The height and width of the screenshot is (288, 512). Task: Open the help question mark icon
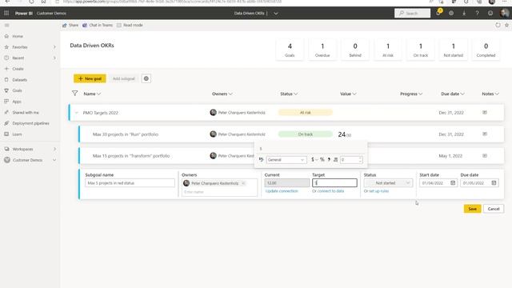click(477, 13)
